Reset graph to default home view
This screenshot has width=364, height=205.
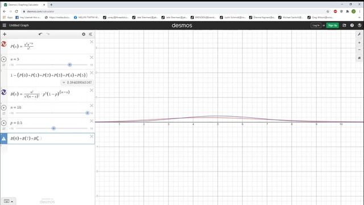[359, 58]
